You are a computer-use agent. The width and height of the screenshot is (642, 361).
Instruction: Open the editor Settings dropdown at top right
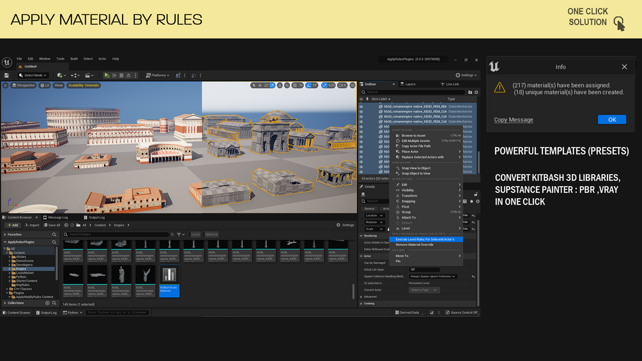(x=466, y=75)
